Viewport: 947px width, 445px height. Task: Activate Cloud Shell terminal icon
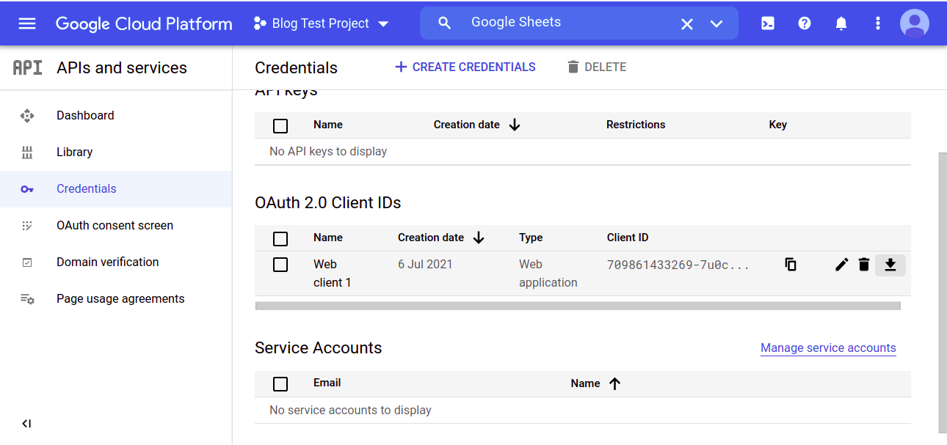coord(768,23)
